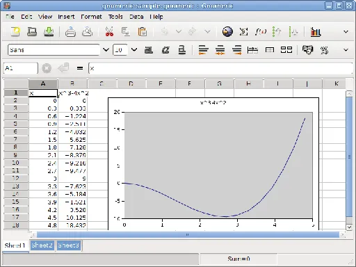Open the Help menu

156,17
